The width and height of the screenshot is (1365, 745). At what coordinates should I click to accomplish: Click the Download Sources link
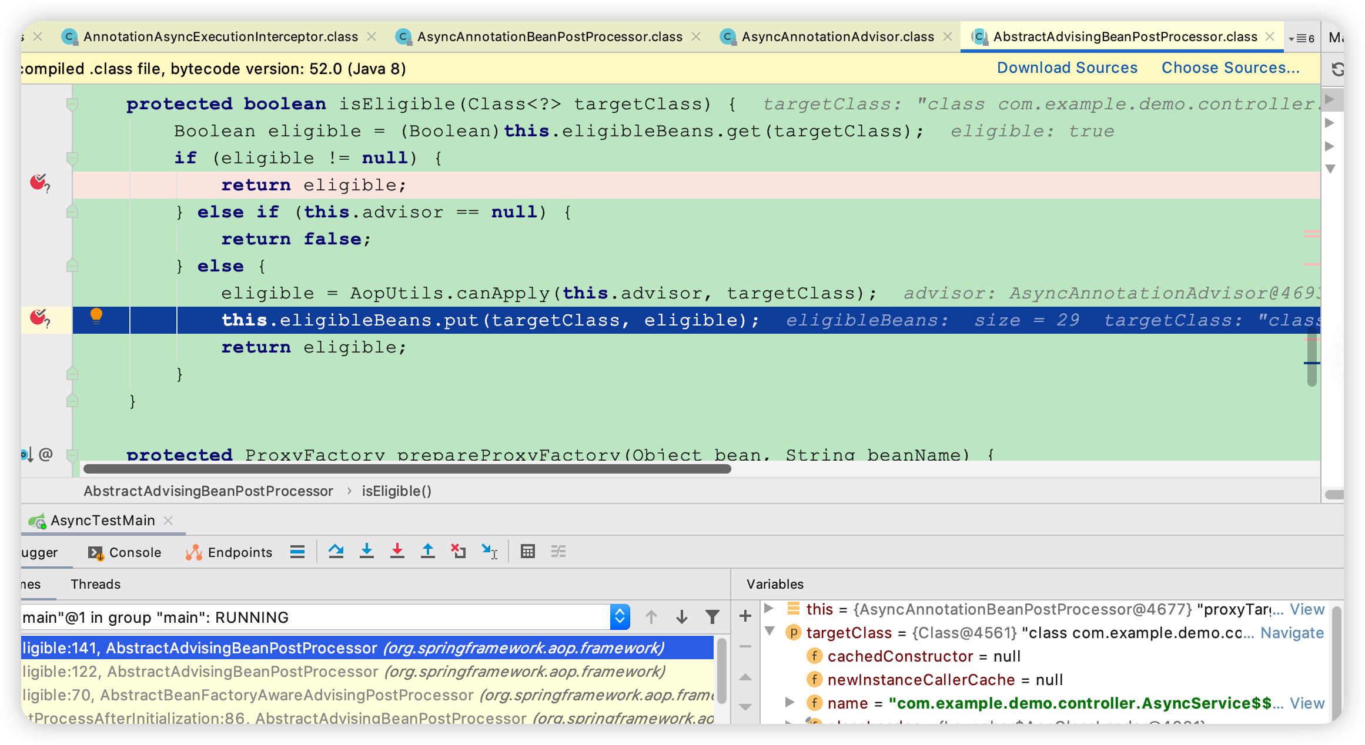1067,68
